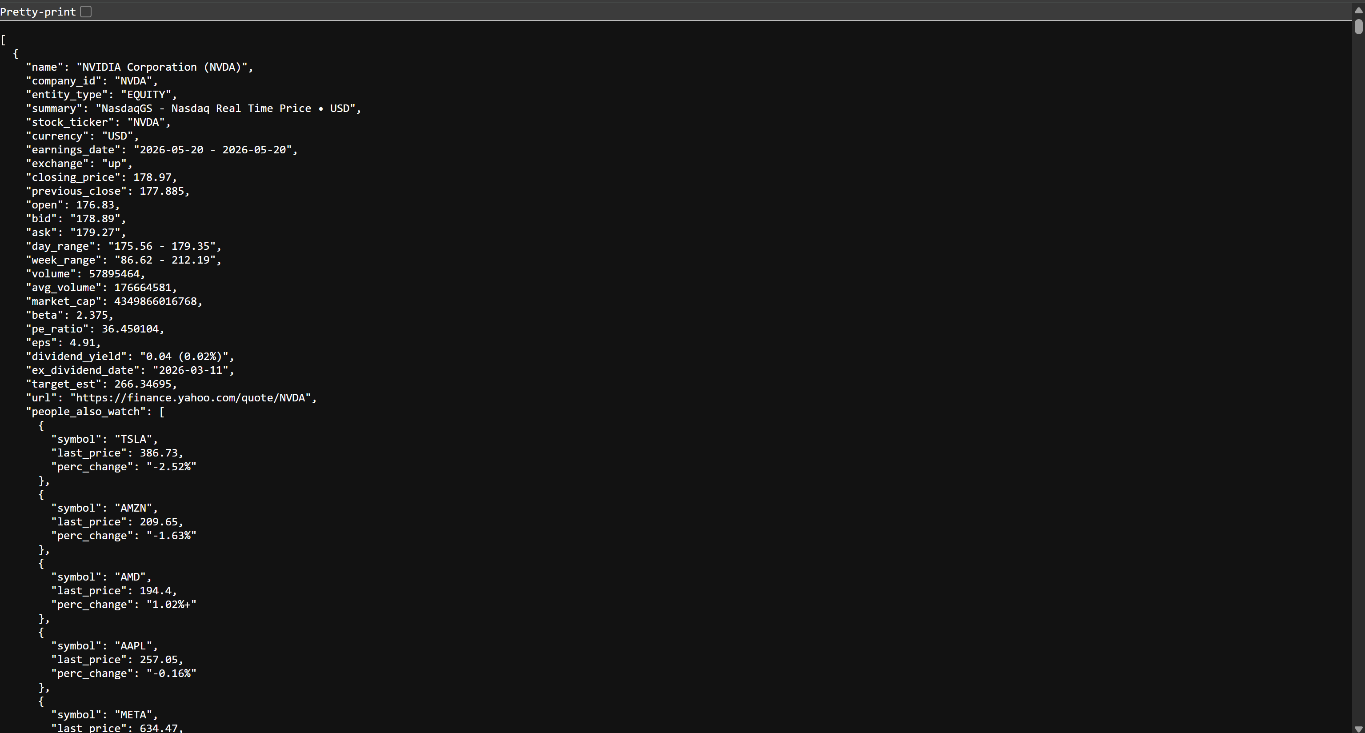Click the Pretty-print label text
Screen dimensions: 1365x733
click(x=38, y=11)
